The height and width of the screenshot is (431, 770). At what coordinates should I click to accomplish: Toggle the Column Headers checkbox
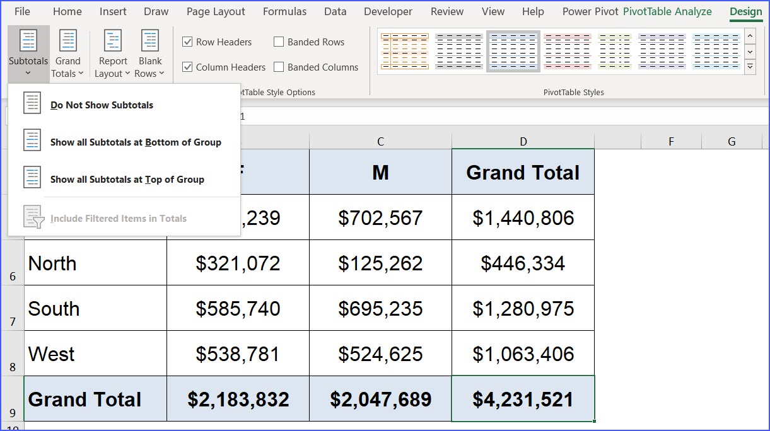point(187,67)
